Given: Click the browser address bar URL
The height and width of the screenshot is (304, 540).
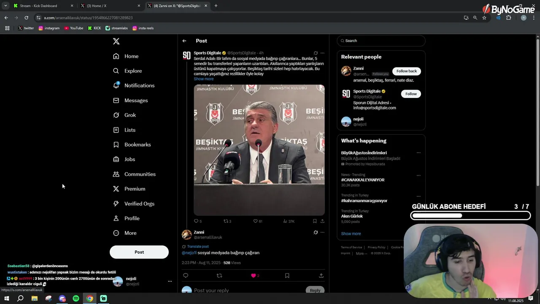Looking at the screenshot, I should [88, 18].
